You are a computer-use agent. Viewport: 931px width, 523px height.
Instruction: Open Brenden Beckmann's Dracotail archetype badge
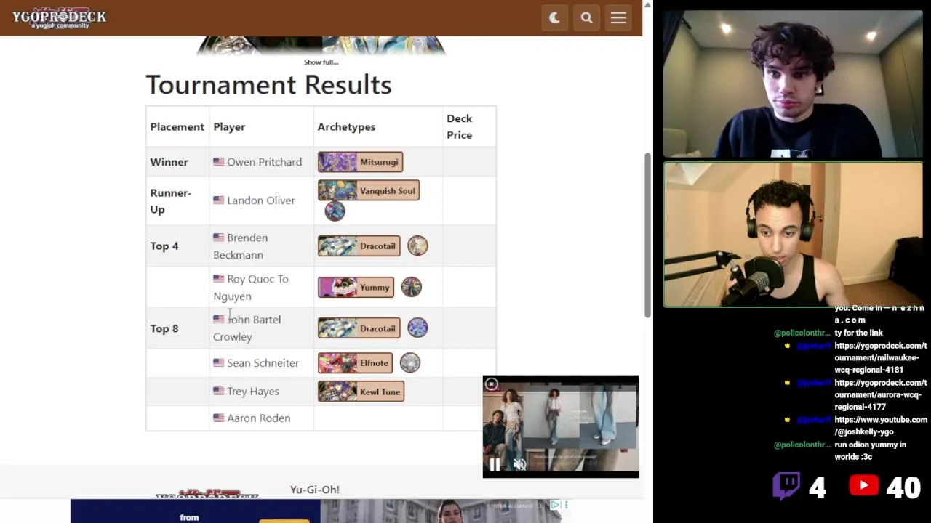coord(359,246)
